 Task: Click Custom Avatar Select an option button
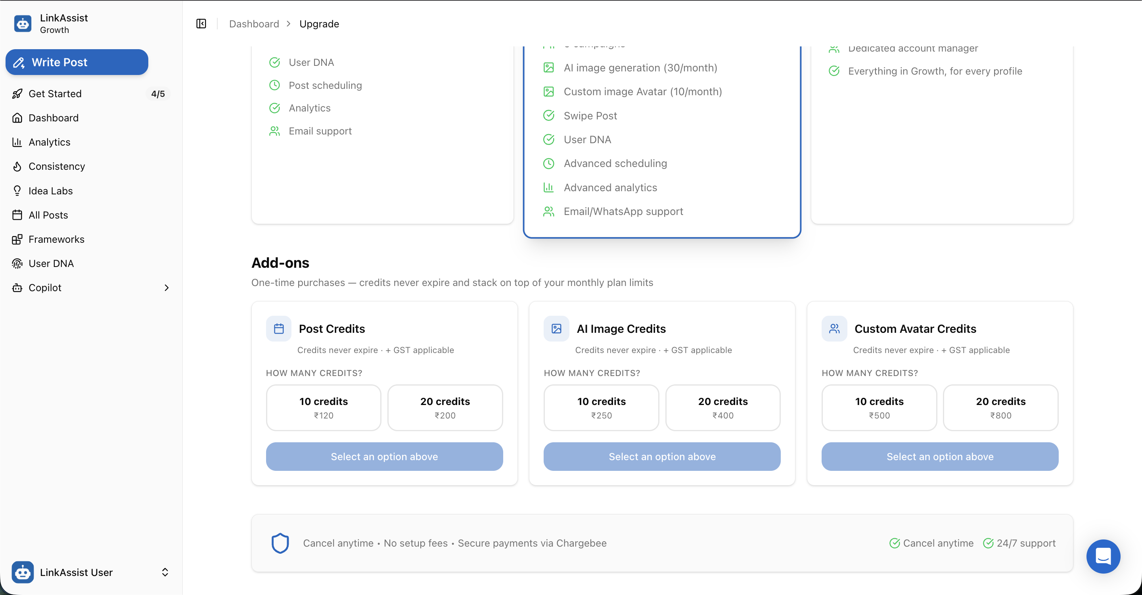[x=940, y=456]
